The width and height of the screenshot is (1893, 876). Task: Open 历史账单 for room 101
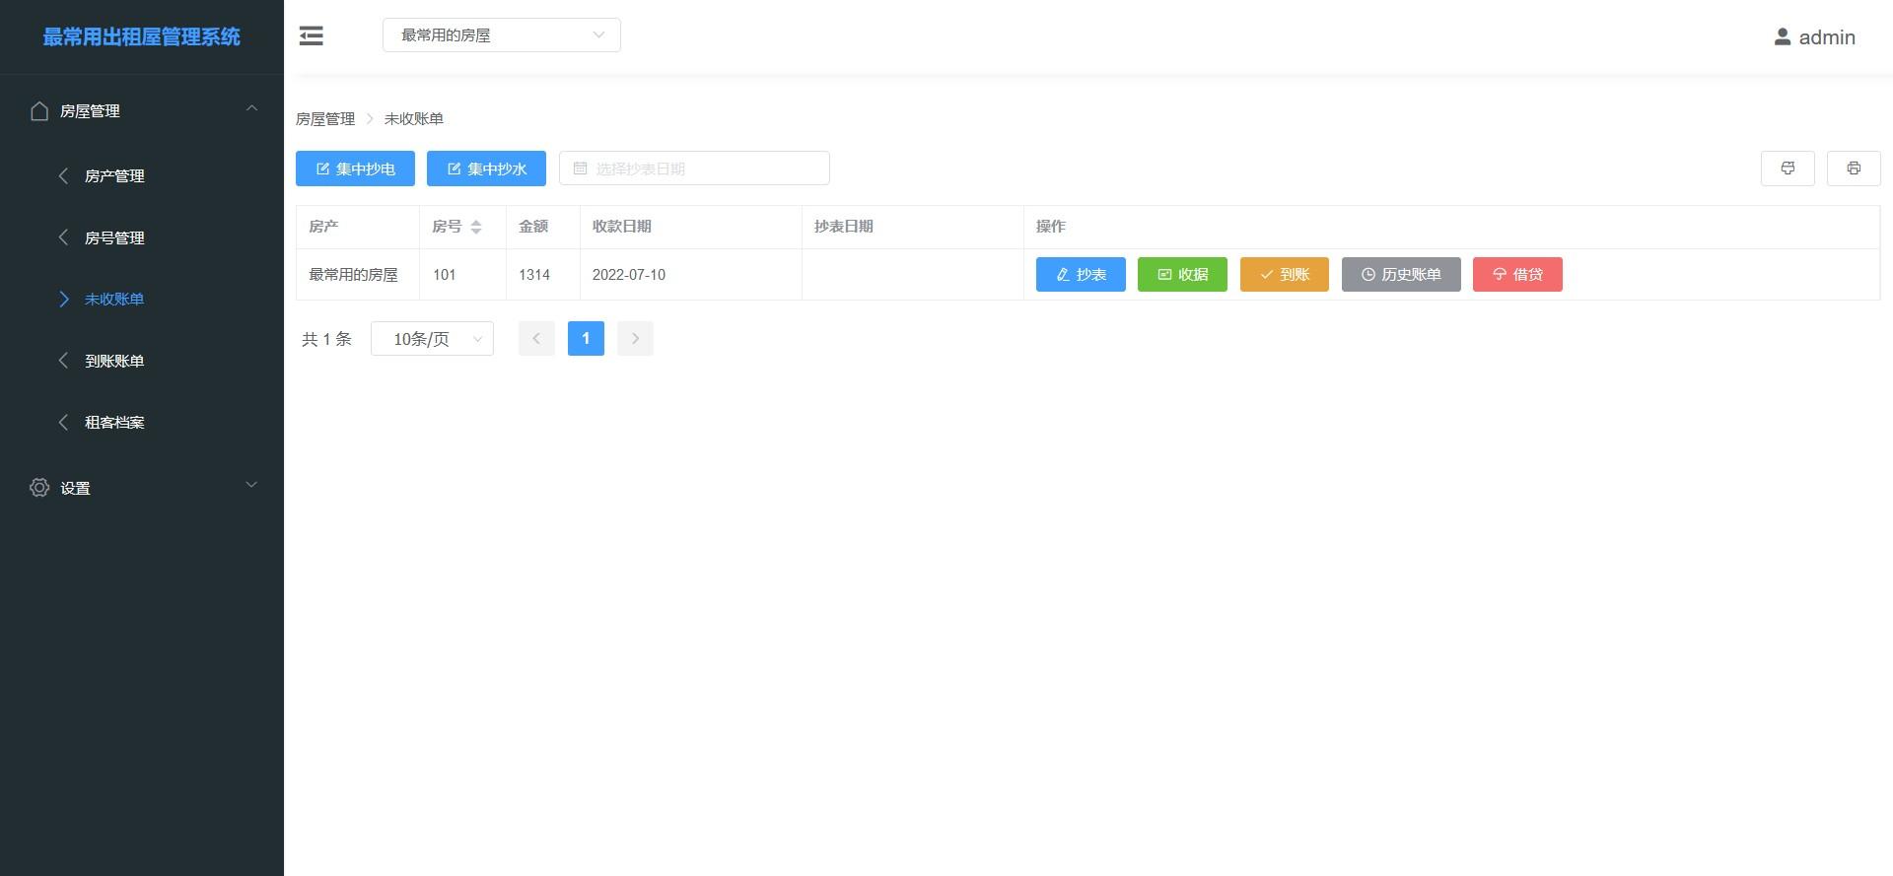(x=1401, y=274)
